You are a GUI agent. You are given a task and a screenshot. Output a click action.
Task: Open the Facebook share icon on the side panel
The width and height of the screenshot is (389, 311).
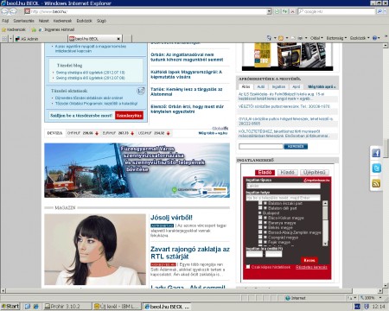(x=376, y=153)
